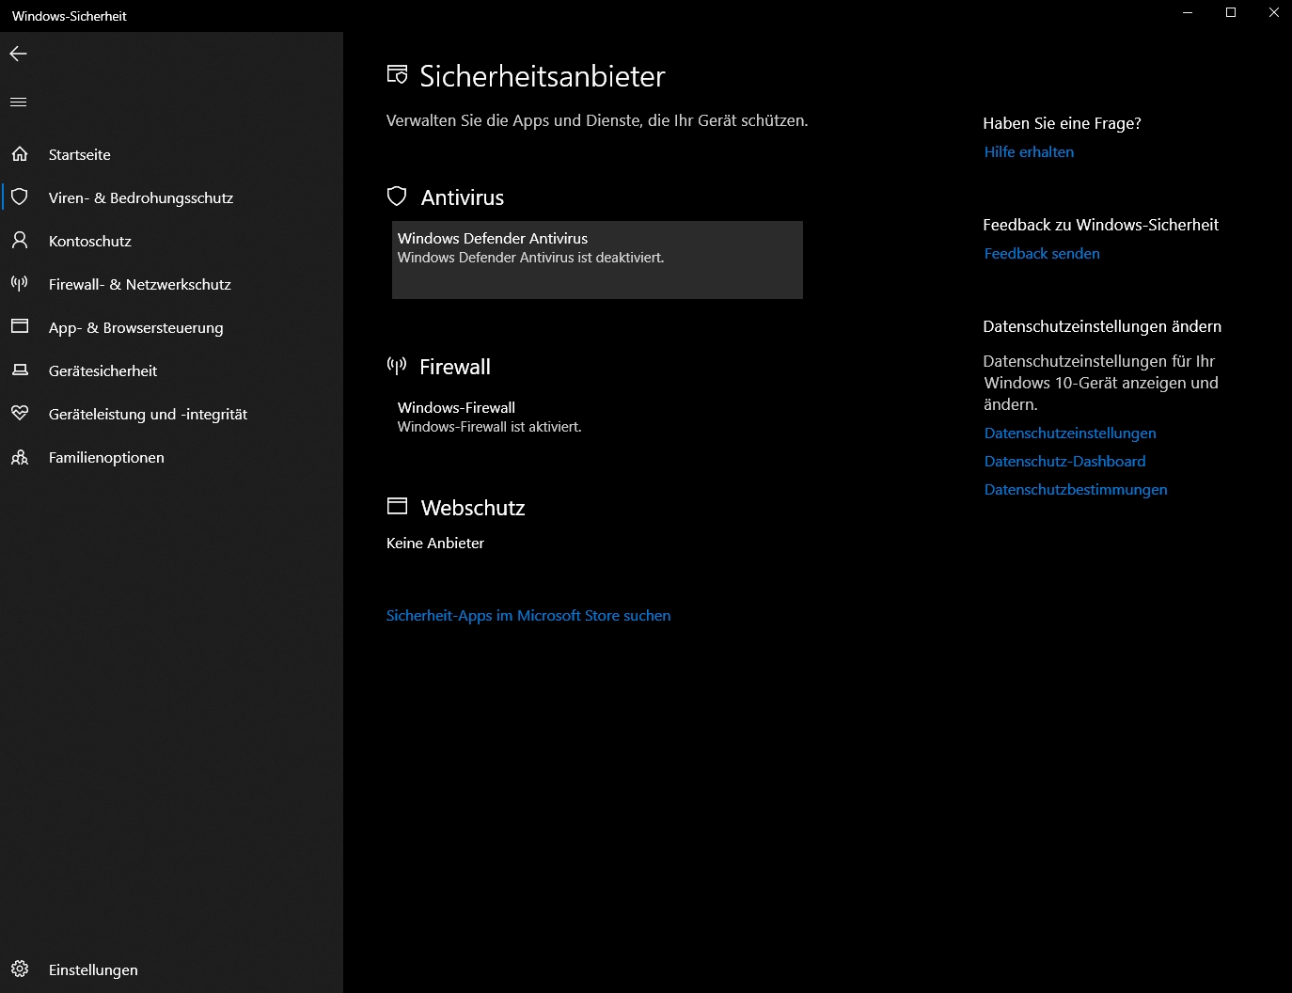
Task: Click the Antivirus section heading
Action: point(463,197)
